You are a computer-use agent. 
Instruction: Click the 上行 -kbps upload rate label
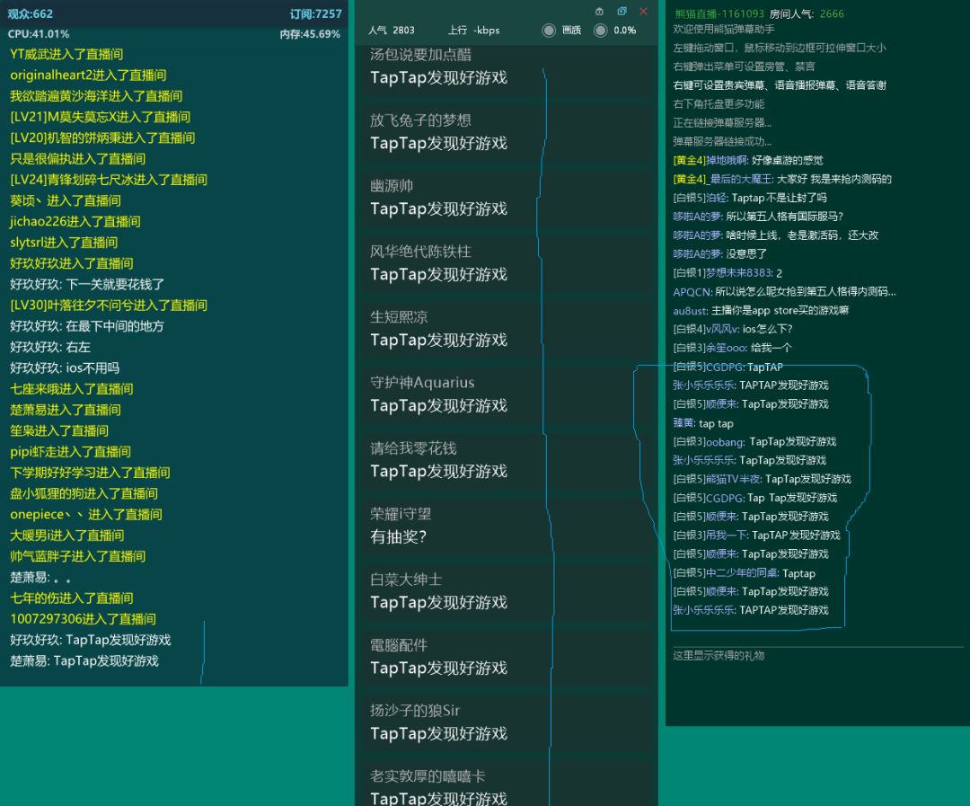(473, 31)
